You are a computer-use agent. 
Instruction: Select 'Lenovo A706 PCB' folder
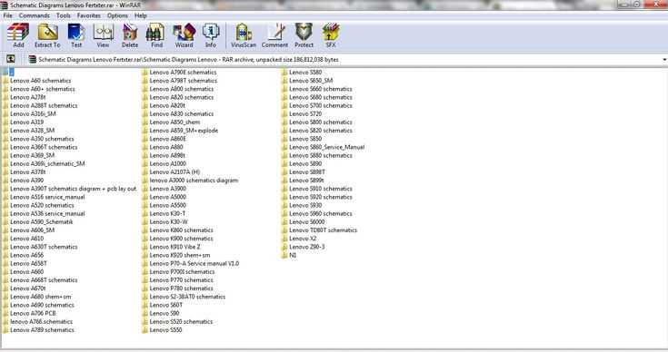pyautogui.click(x=29, y=313)
